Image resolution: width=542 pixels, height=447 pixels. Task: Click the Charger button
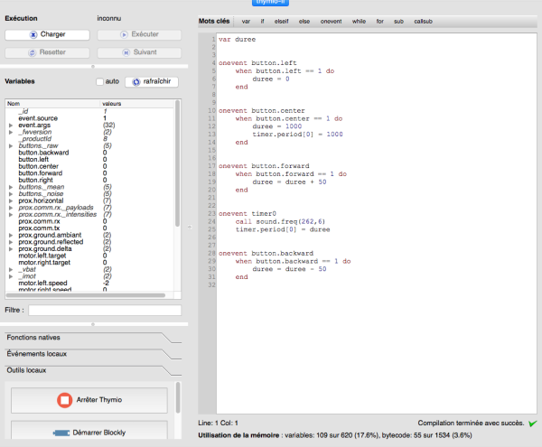coord(47,34)
